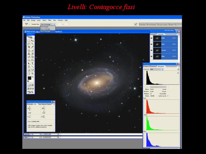Switch to Standard editing mode
The width and height of the screenshot is (206, 154).
(29, 85)
